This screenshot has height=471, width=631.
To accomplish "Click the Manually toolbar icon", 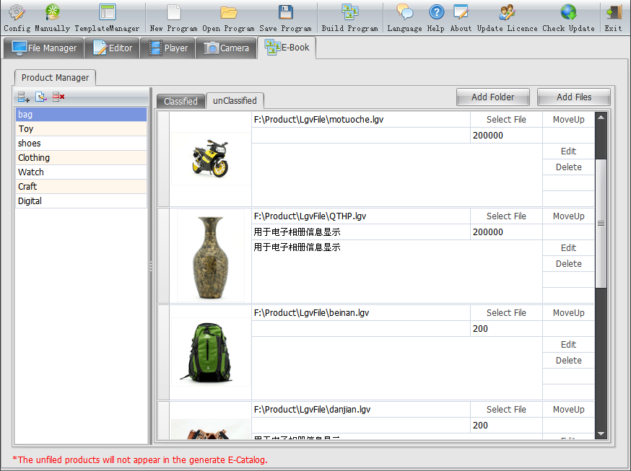I will pos(52,12).
